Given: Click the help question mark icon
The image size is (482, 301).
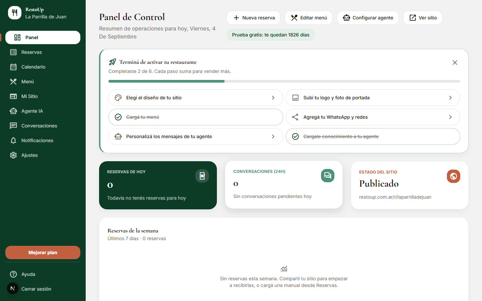Looking at the screenshot, I should (13, 274).
